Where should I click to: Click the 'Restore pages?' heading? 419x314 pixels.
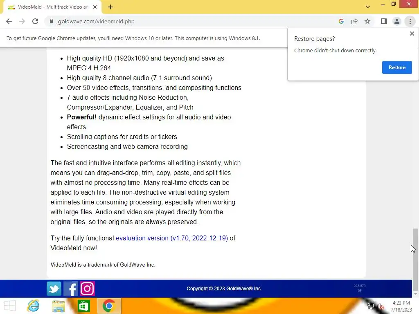click(x=314, y=39)
